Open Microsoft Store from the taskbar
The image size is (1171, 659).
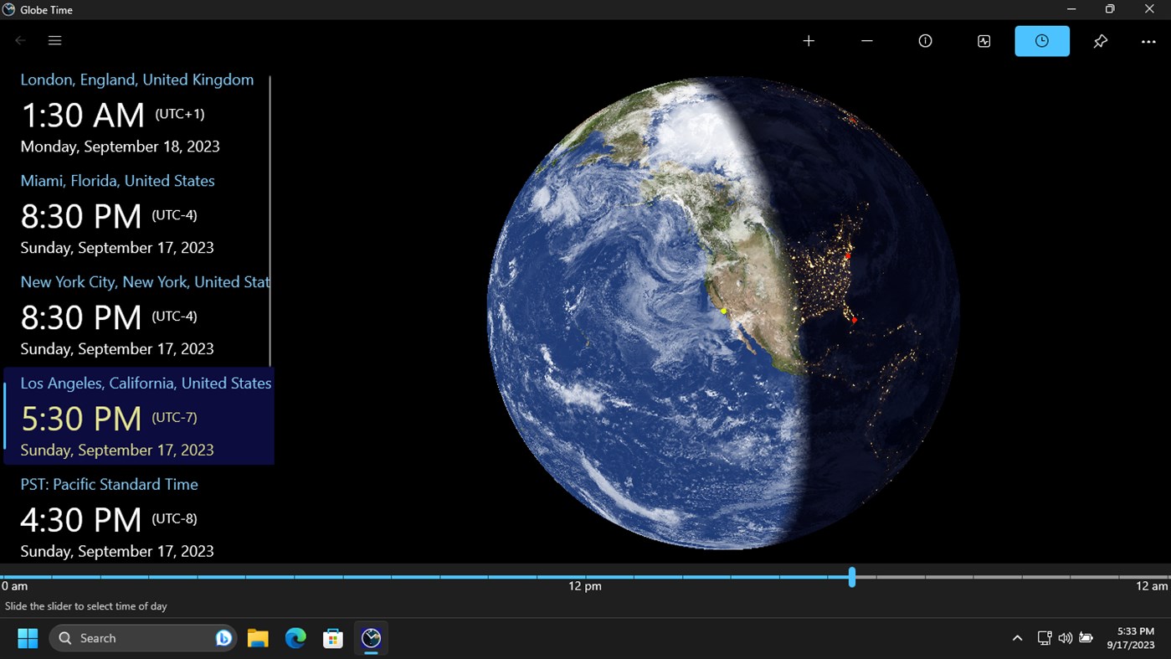333,638
